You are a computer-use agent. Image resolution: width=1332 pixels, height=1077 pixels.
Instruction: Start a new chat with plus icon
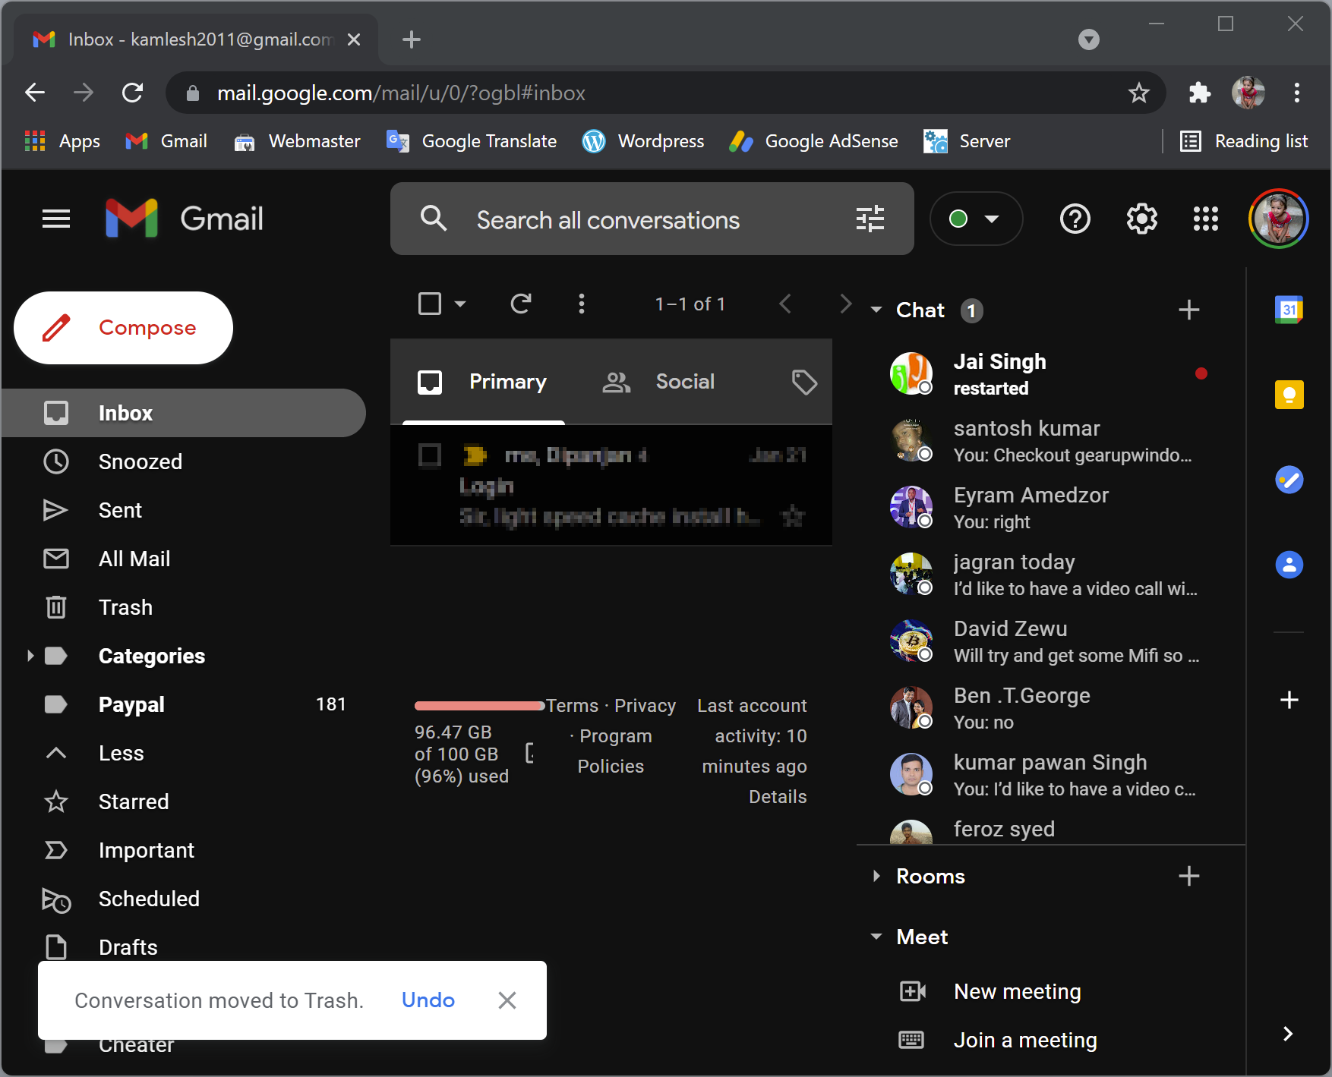pyautogui.click(x=1188, y=310)
